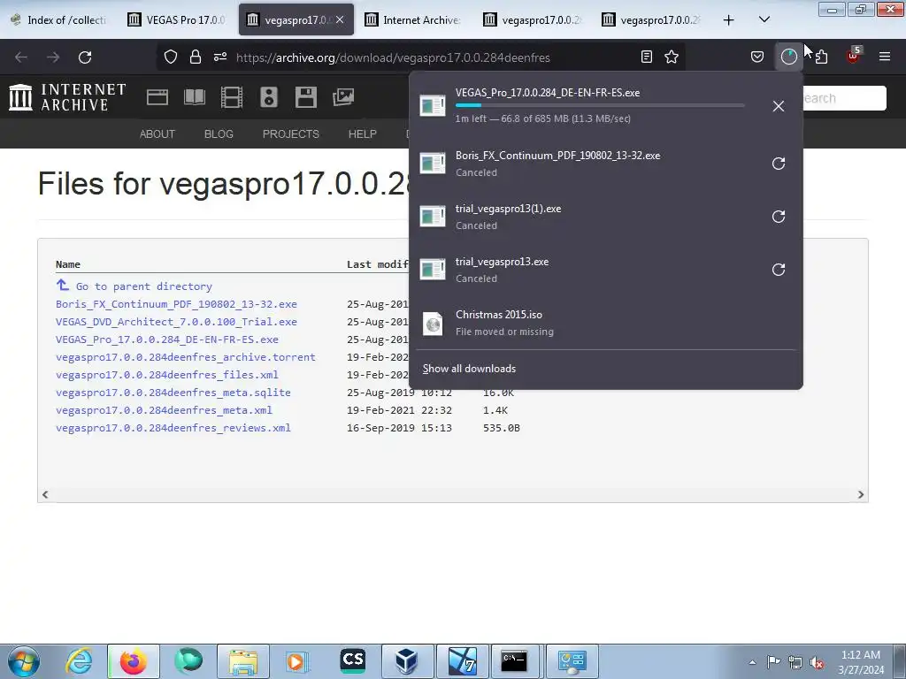Open taskbar clock 1:12 AM
The image size is (906, 679).
coord(861,662)
